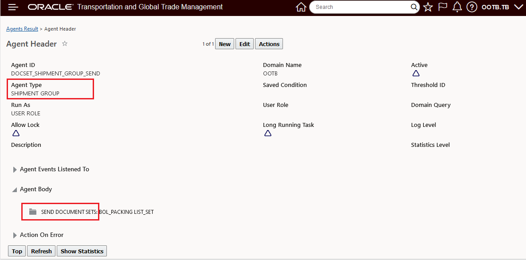Image resolution: width=526 pixels, height=260 pixels.
Task: Expand Action On Error section
Action: click(15, 235)
